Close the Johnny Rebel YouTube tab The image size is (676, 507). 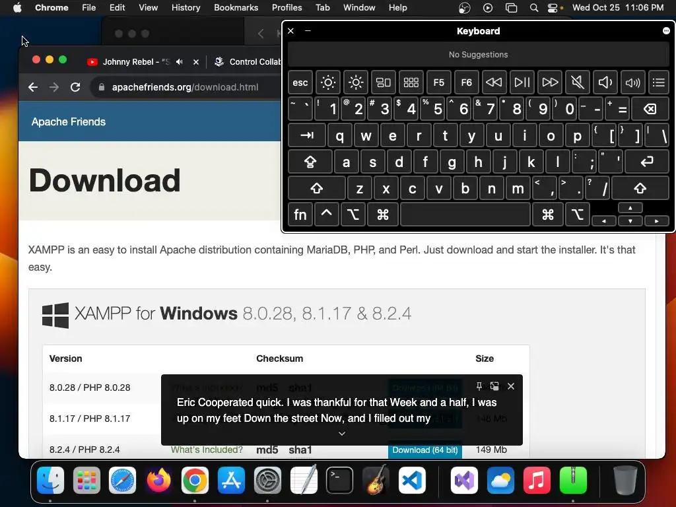[x=196, y=61]
